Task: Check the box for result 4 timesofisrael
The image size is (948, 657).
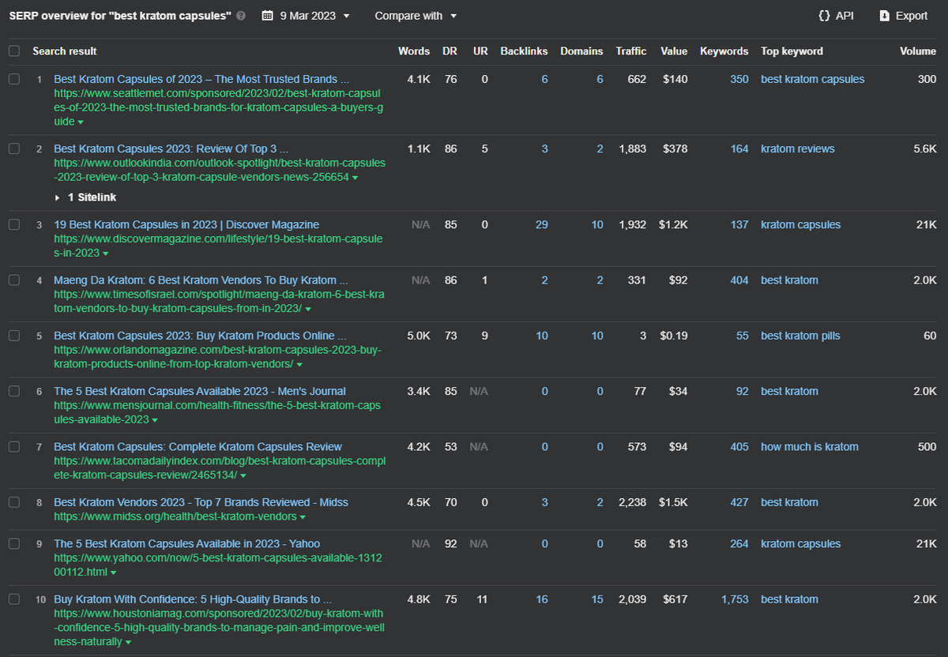Action: [14, 280]
